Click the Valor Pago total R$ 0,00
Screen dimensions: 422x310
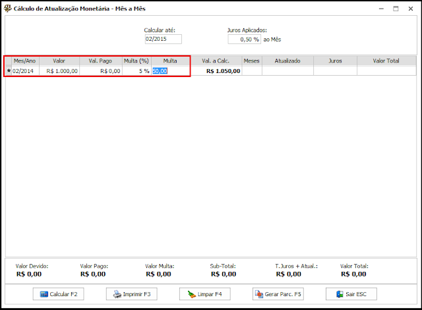point(93,274)
